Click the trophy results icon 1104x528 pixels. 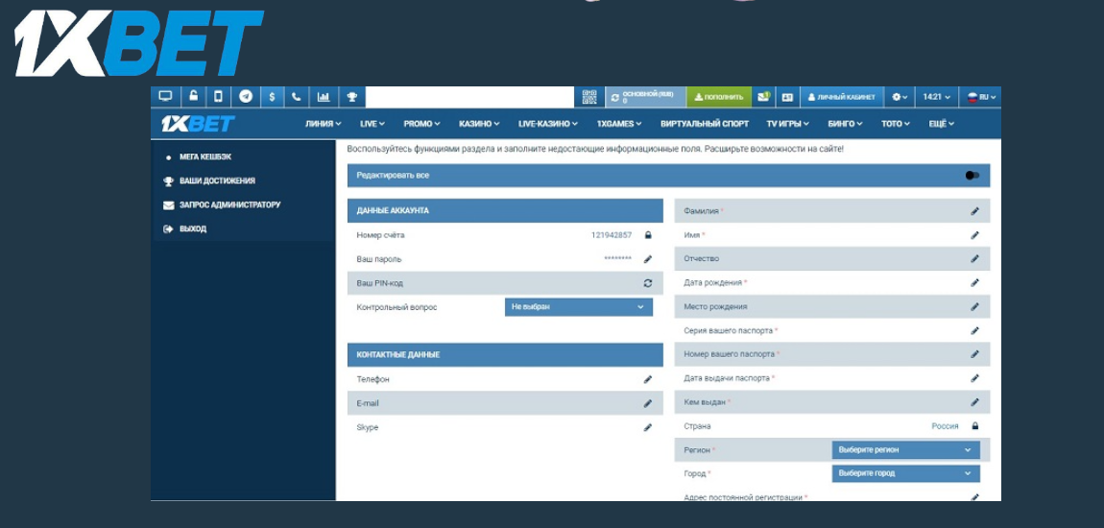point(351,96)
